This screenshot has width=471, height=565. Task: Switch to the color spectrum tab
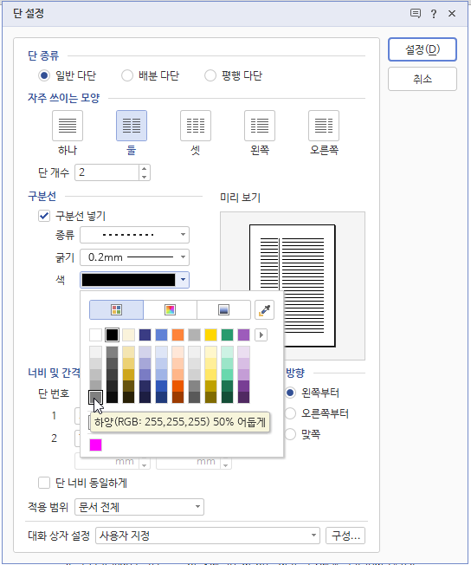170,310
